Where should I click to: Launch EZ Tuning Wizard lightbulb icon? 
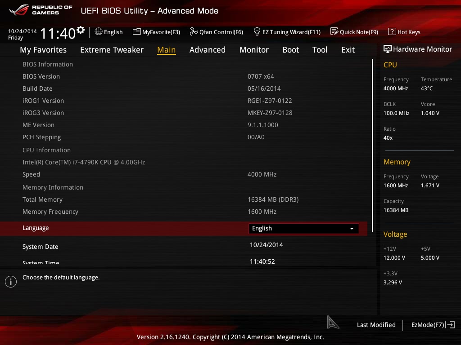257,31
